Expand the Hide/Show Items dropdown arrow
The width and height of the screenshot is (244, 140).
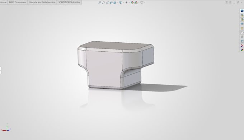pos(129,3)
